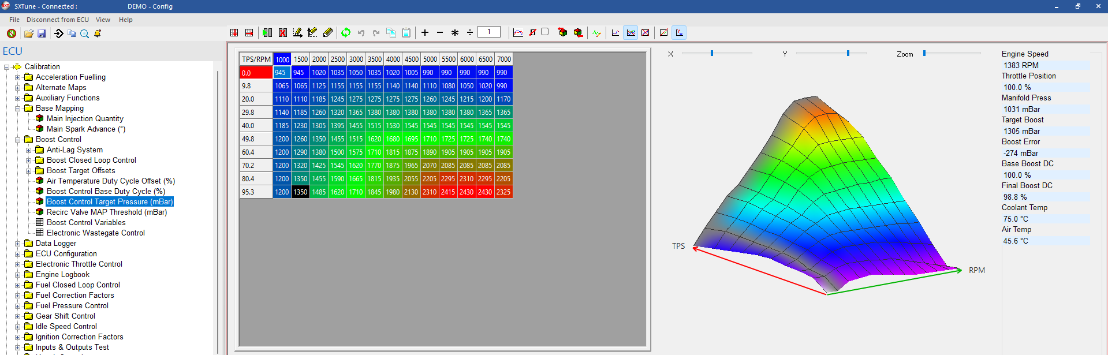Click the green circular refresh arrows icon
The image size is (1108, 355).
pos(346,33)
